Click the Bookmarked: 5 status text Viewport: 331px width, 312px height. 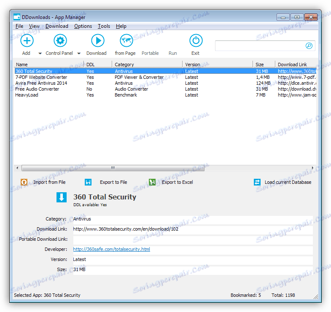246,295
